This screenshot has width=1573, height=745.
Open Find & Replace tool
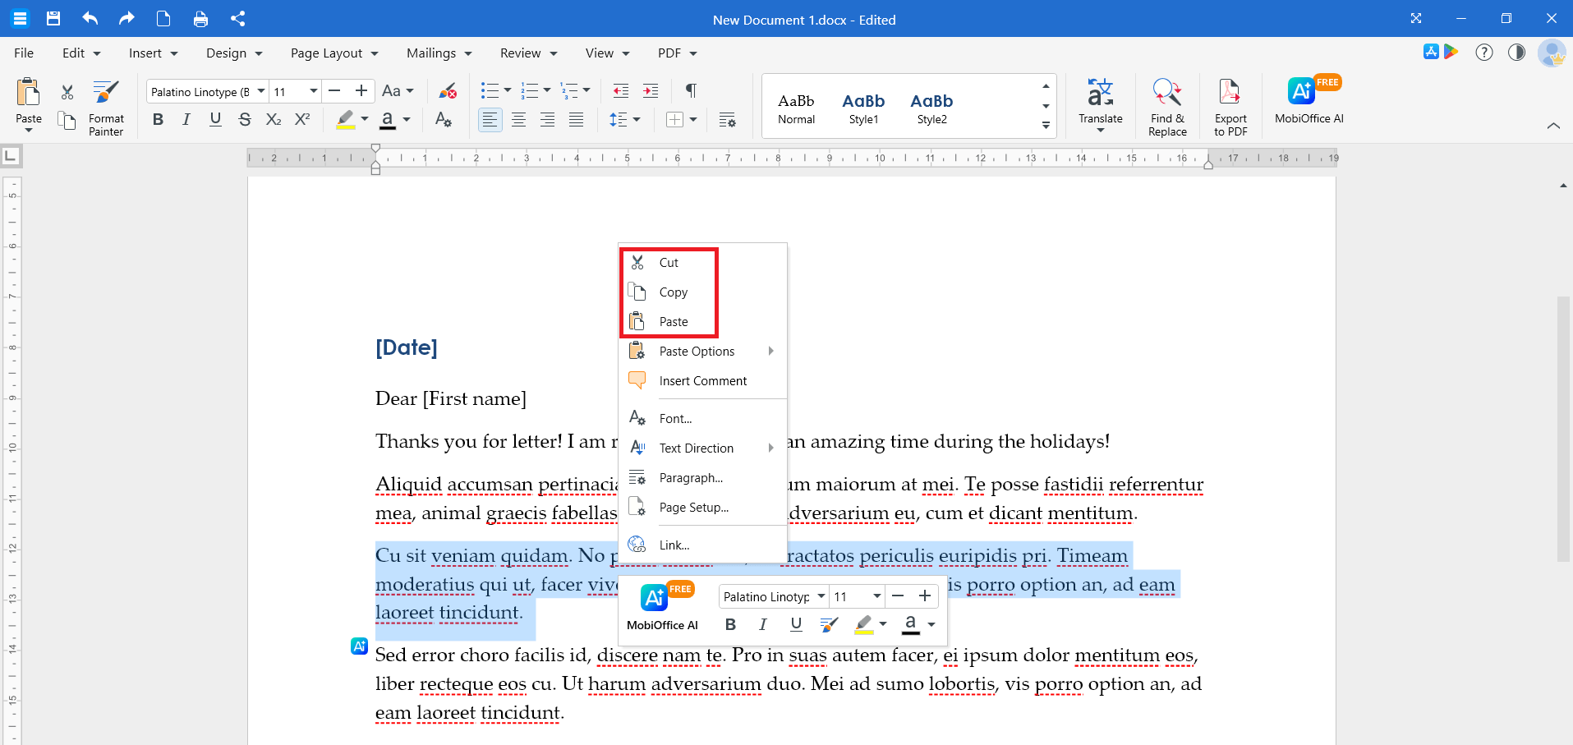click(1167, 108)
